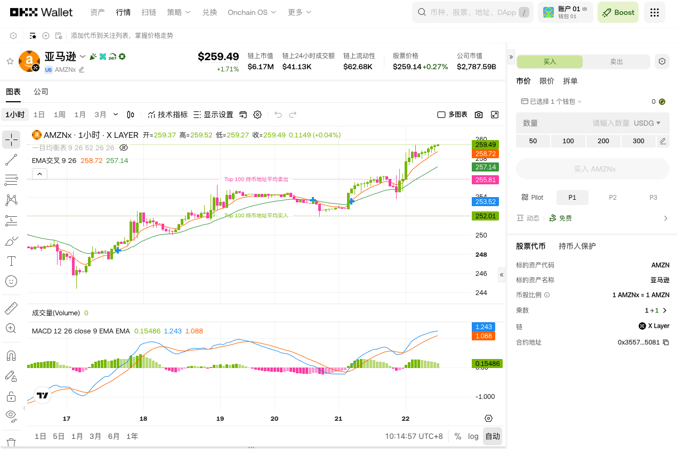Select the trend line drawing tool

coord(11,159)
